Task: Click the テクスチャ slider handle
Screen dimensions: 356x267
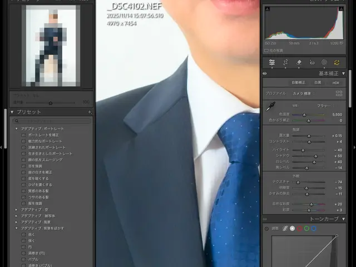Action: click(298, 182)
